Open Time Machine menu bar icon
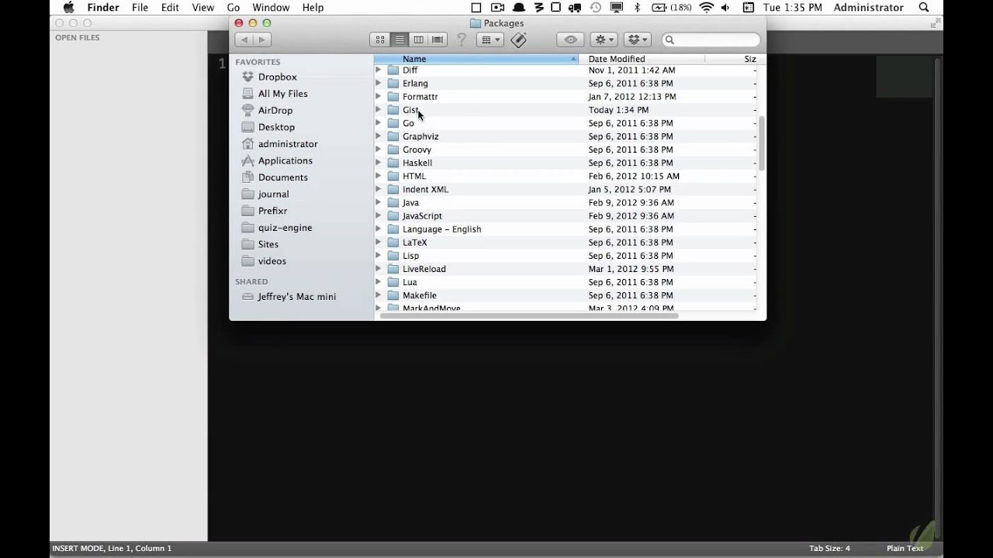This screenshot has height=558, width=993. tap(596, 8)
